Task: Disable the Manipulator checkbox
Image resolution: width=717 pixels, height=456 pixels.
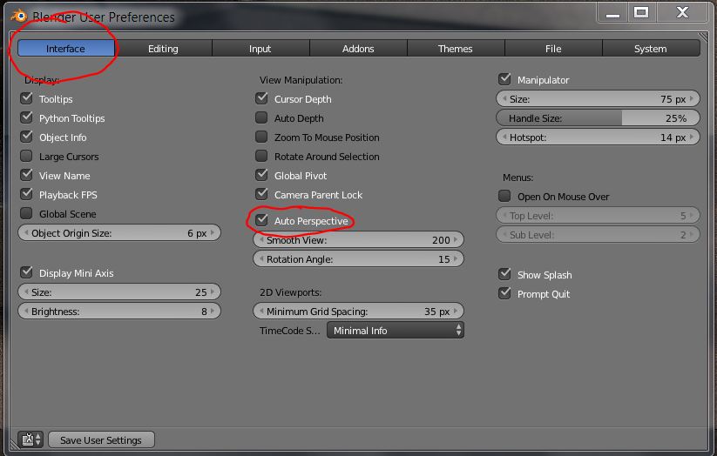Action: click(504, 79)
